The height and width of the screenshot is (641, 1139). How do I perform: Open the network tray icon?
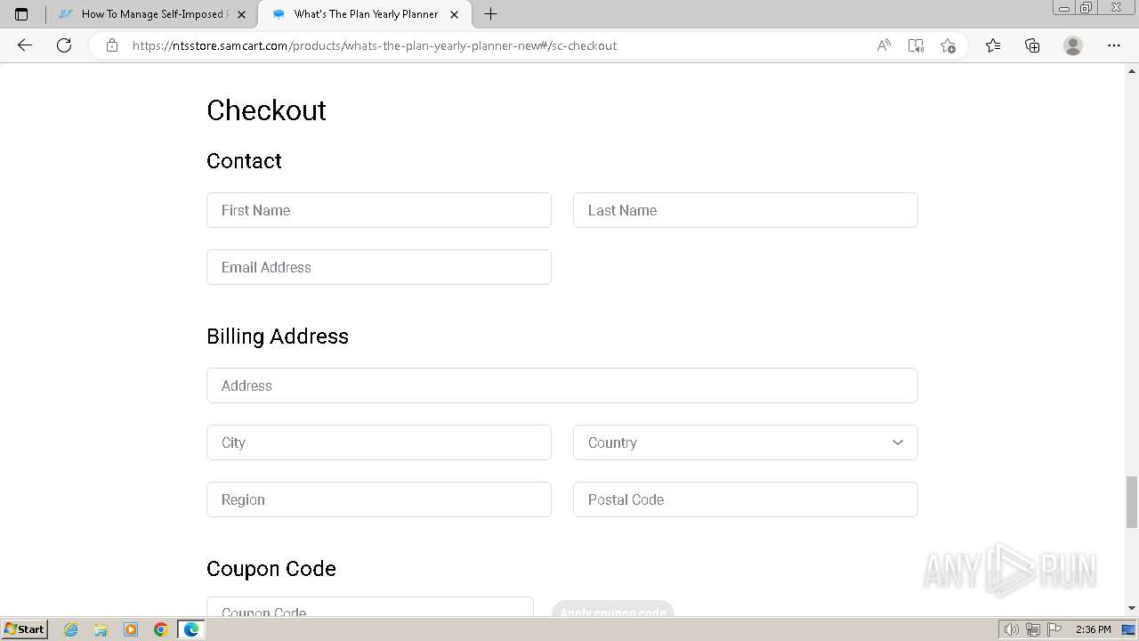pyautogui.click(x=1032, y=629)
